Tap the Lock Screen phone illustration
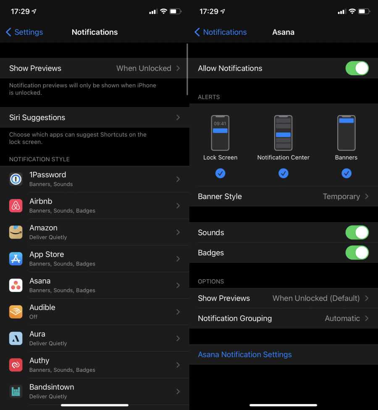Image resolution: width=378 pixels, height=410 pixels. pos(220,133)
